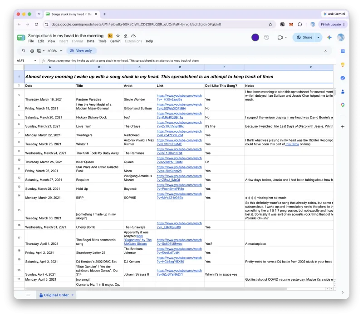Open the Data menu
Viewport: 363px width, 317px height.
point(90,41)
